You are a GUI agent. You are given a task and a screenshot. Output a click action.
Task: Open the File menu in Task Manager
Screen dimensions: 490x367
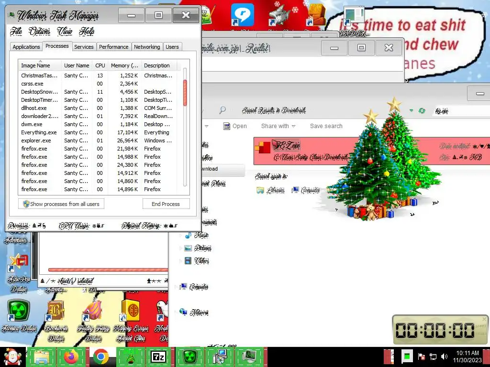pos(16,31)
